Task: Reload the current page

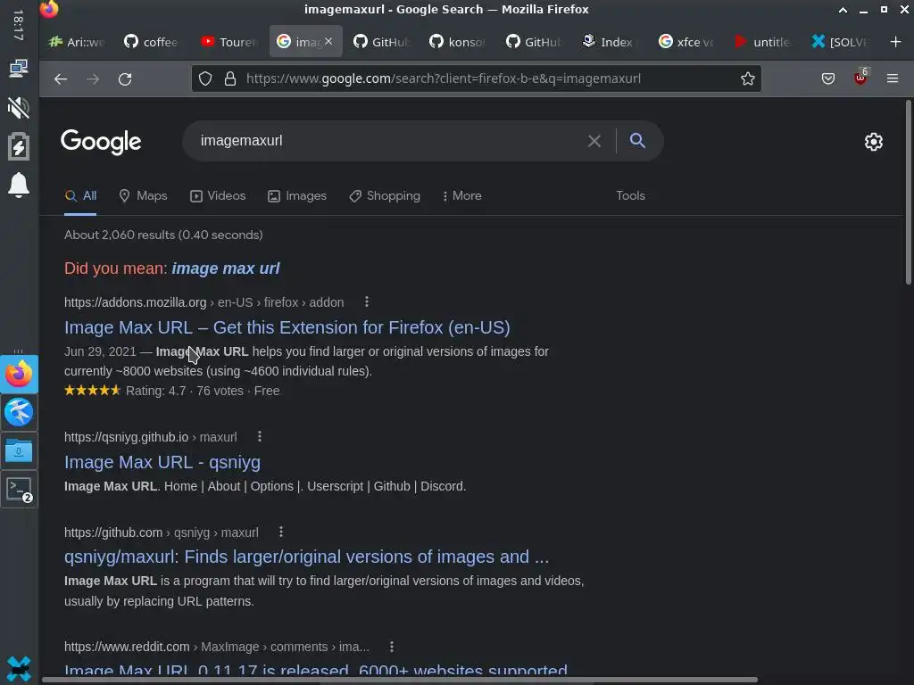Action: point(125,78)
